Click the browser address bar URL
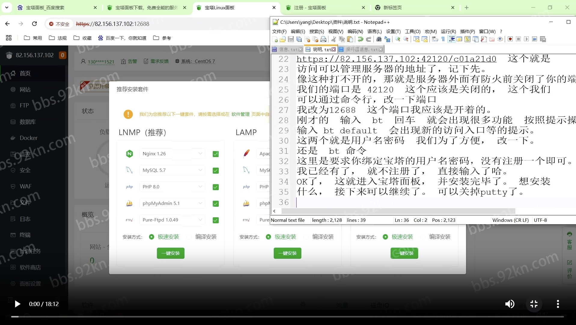Image resolution: width=576 pixels, height=325 pixels. [113, 24]
